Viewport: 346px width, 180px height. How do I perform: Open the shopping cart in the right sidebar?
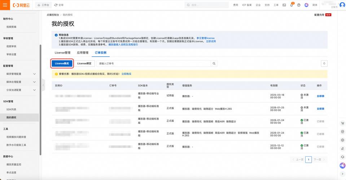[342, 123]
